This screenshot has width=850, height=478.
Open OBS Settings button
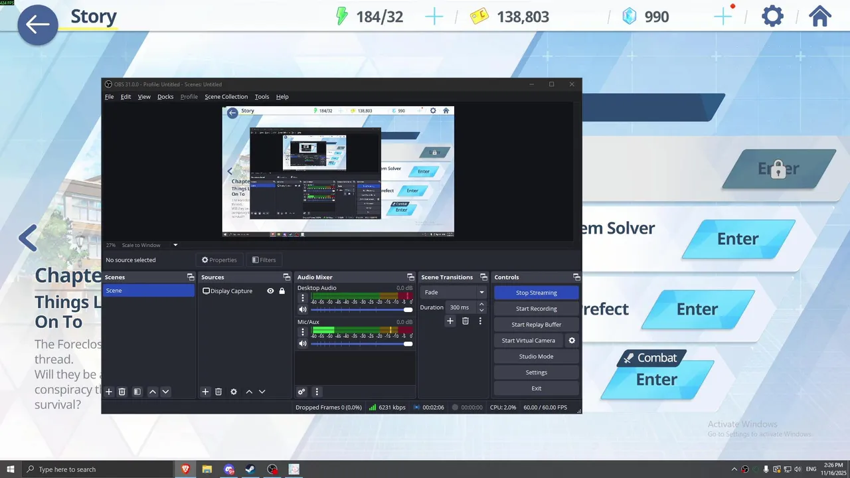click(x=537, y=372)
